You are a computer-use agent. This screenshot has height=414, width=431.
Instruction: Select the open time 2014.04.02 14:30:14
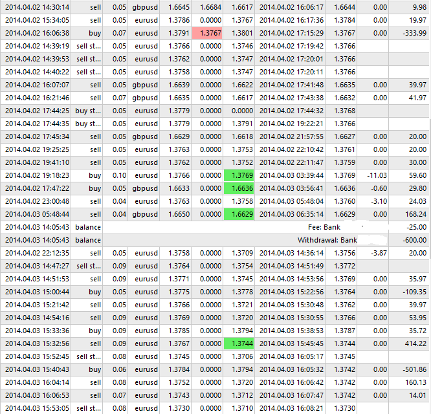click(x=37, y=7)
